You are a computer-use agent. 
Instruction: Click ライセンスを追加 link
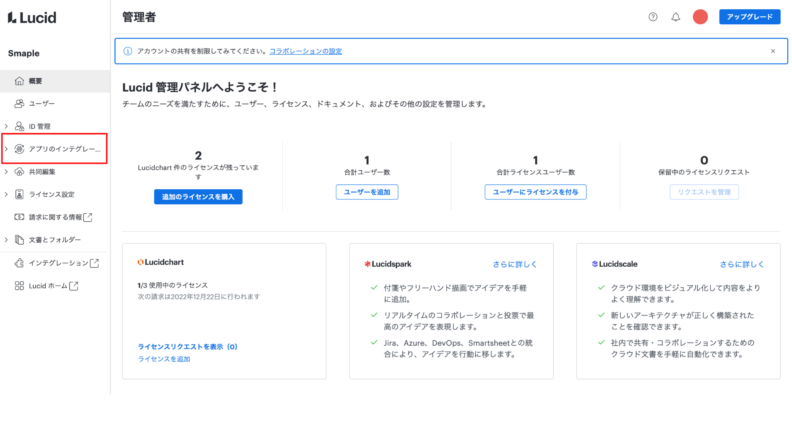(x=164, y=359)
